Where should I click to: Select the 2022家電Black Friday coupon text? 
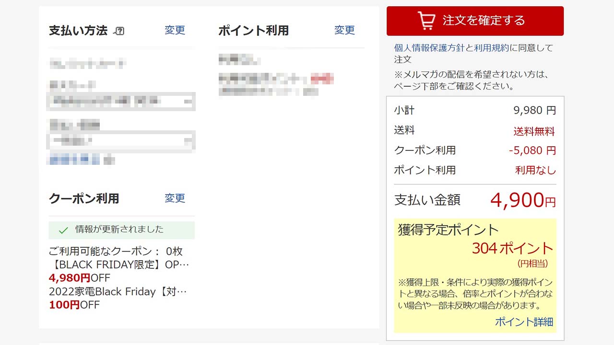(x=118, y=291)
